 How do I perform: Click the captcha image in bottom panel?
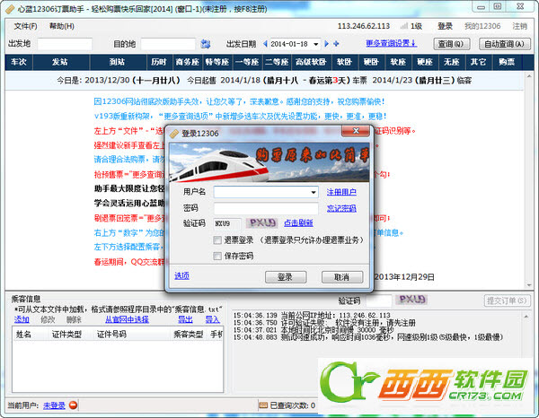click(x=411, y=300)
